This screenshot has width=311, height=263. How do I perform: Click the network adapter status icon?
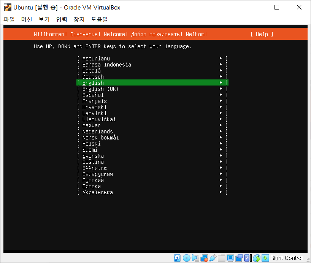click(x=204, y=258)
